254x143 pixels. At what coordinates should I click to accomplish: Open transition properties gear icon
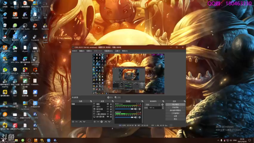click(x=163, y=105)
